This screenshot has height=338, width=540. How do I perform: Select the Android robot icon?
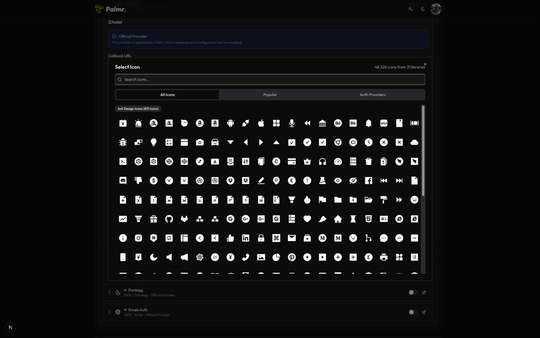tap(230, 123)
